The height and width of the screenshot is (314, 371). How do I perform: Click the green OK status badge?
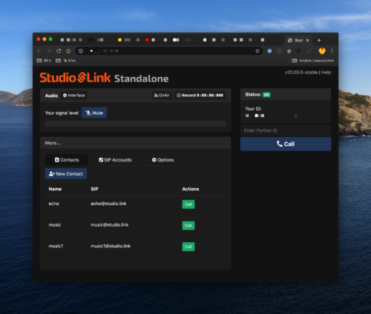pyautogui.click(x=266, y=95)
